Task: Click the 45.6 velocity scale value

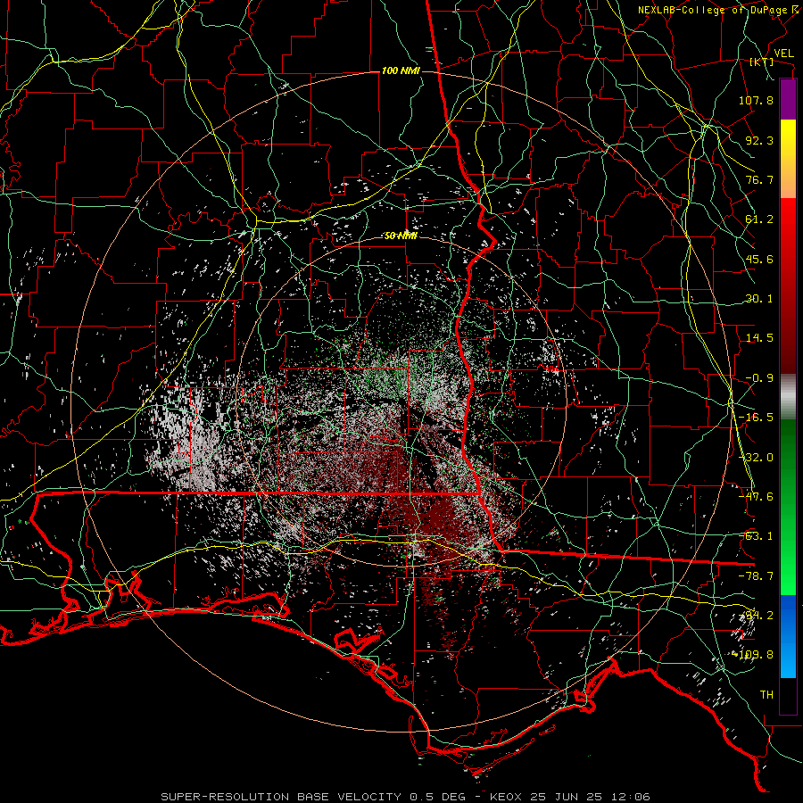Action: pyautogui.click(x=759, y=259)
